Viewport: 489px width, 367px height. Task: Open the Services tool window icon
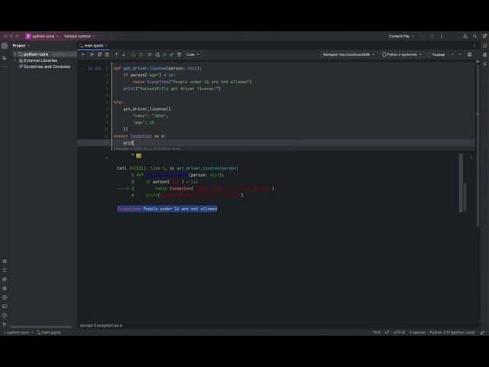tap(5, 297)
